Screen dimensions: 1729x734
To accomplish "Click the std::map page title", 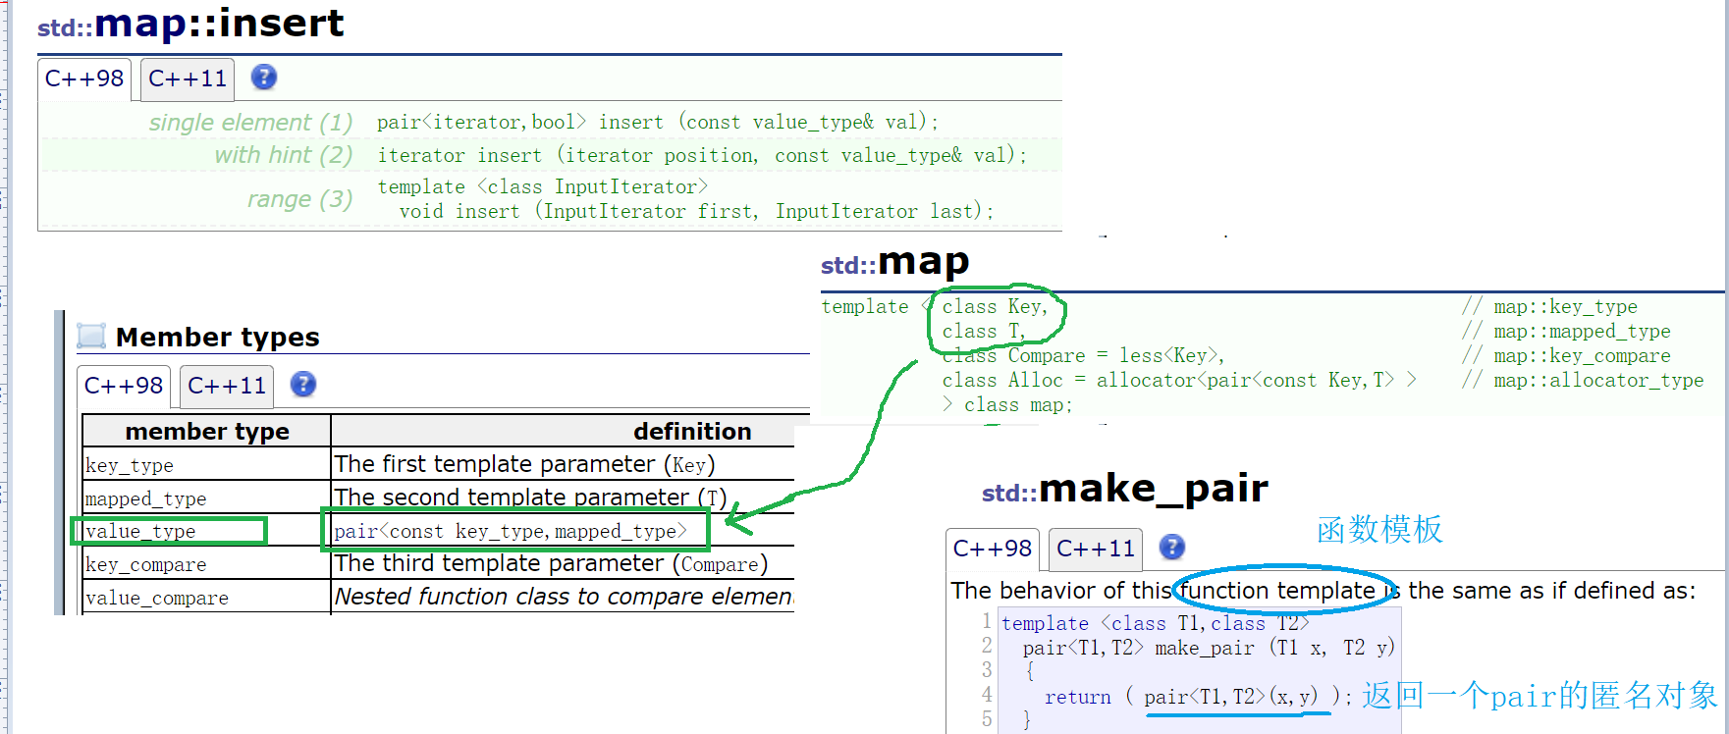I will 895,262.
